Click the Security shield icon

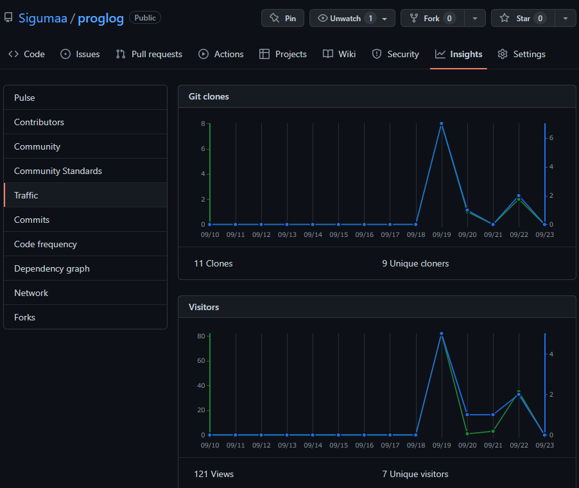click(x=377, y=54)
